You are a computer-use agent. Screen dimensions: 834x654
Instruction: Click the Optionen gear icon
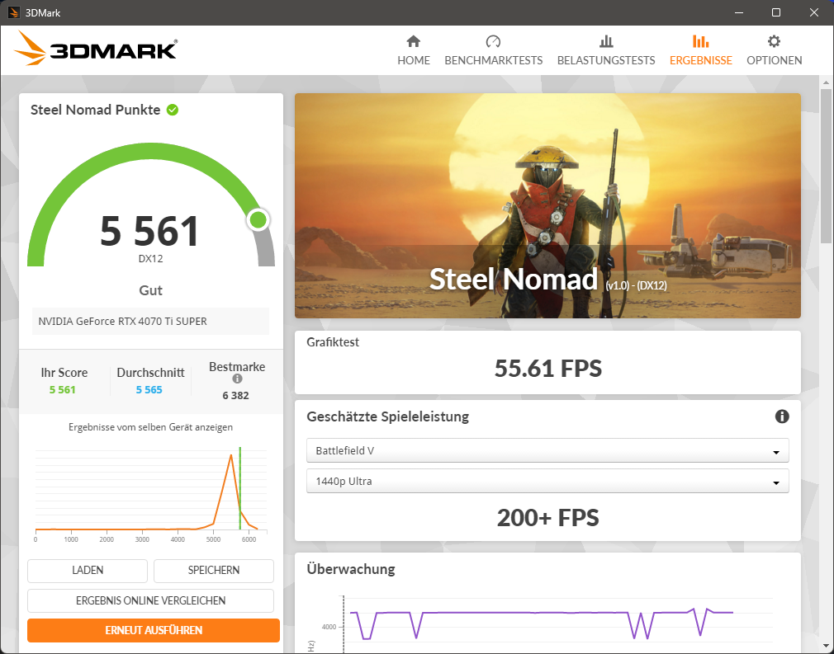coord(774,41)
